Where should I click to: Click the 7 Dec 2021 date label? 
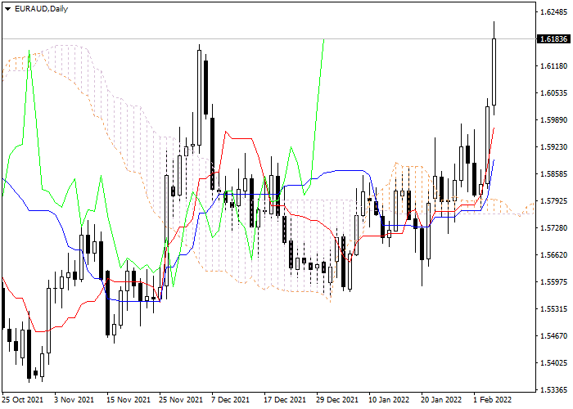point(230,399)
